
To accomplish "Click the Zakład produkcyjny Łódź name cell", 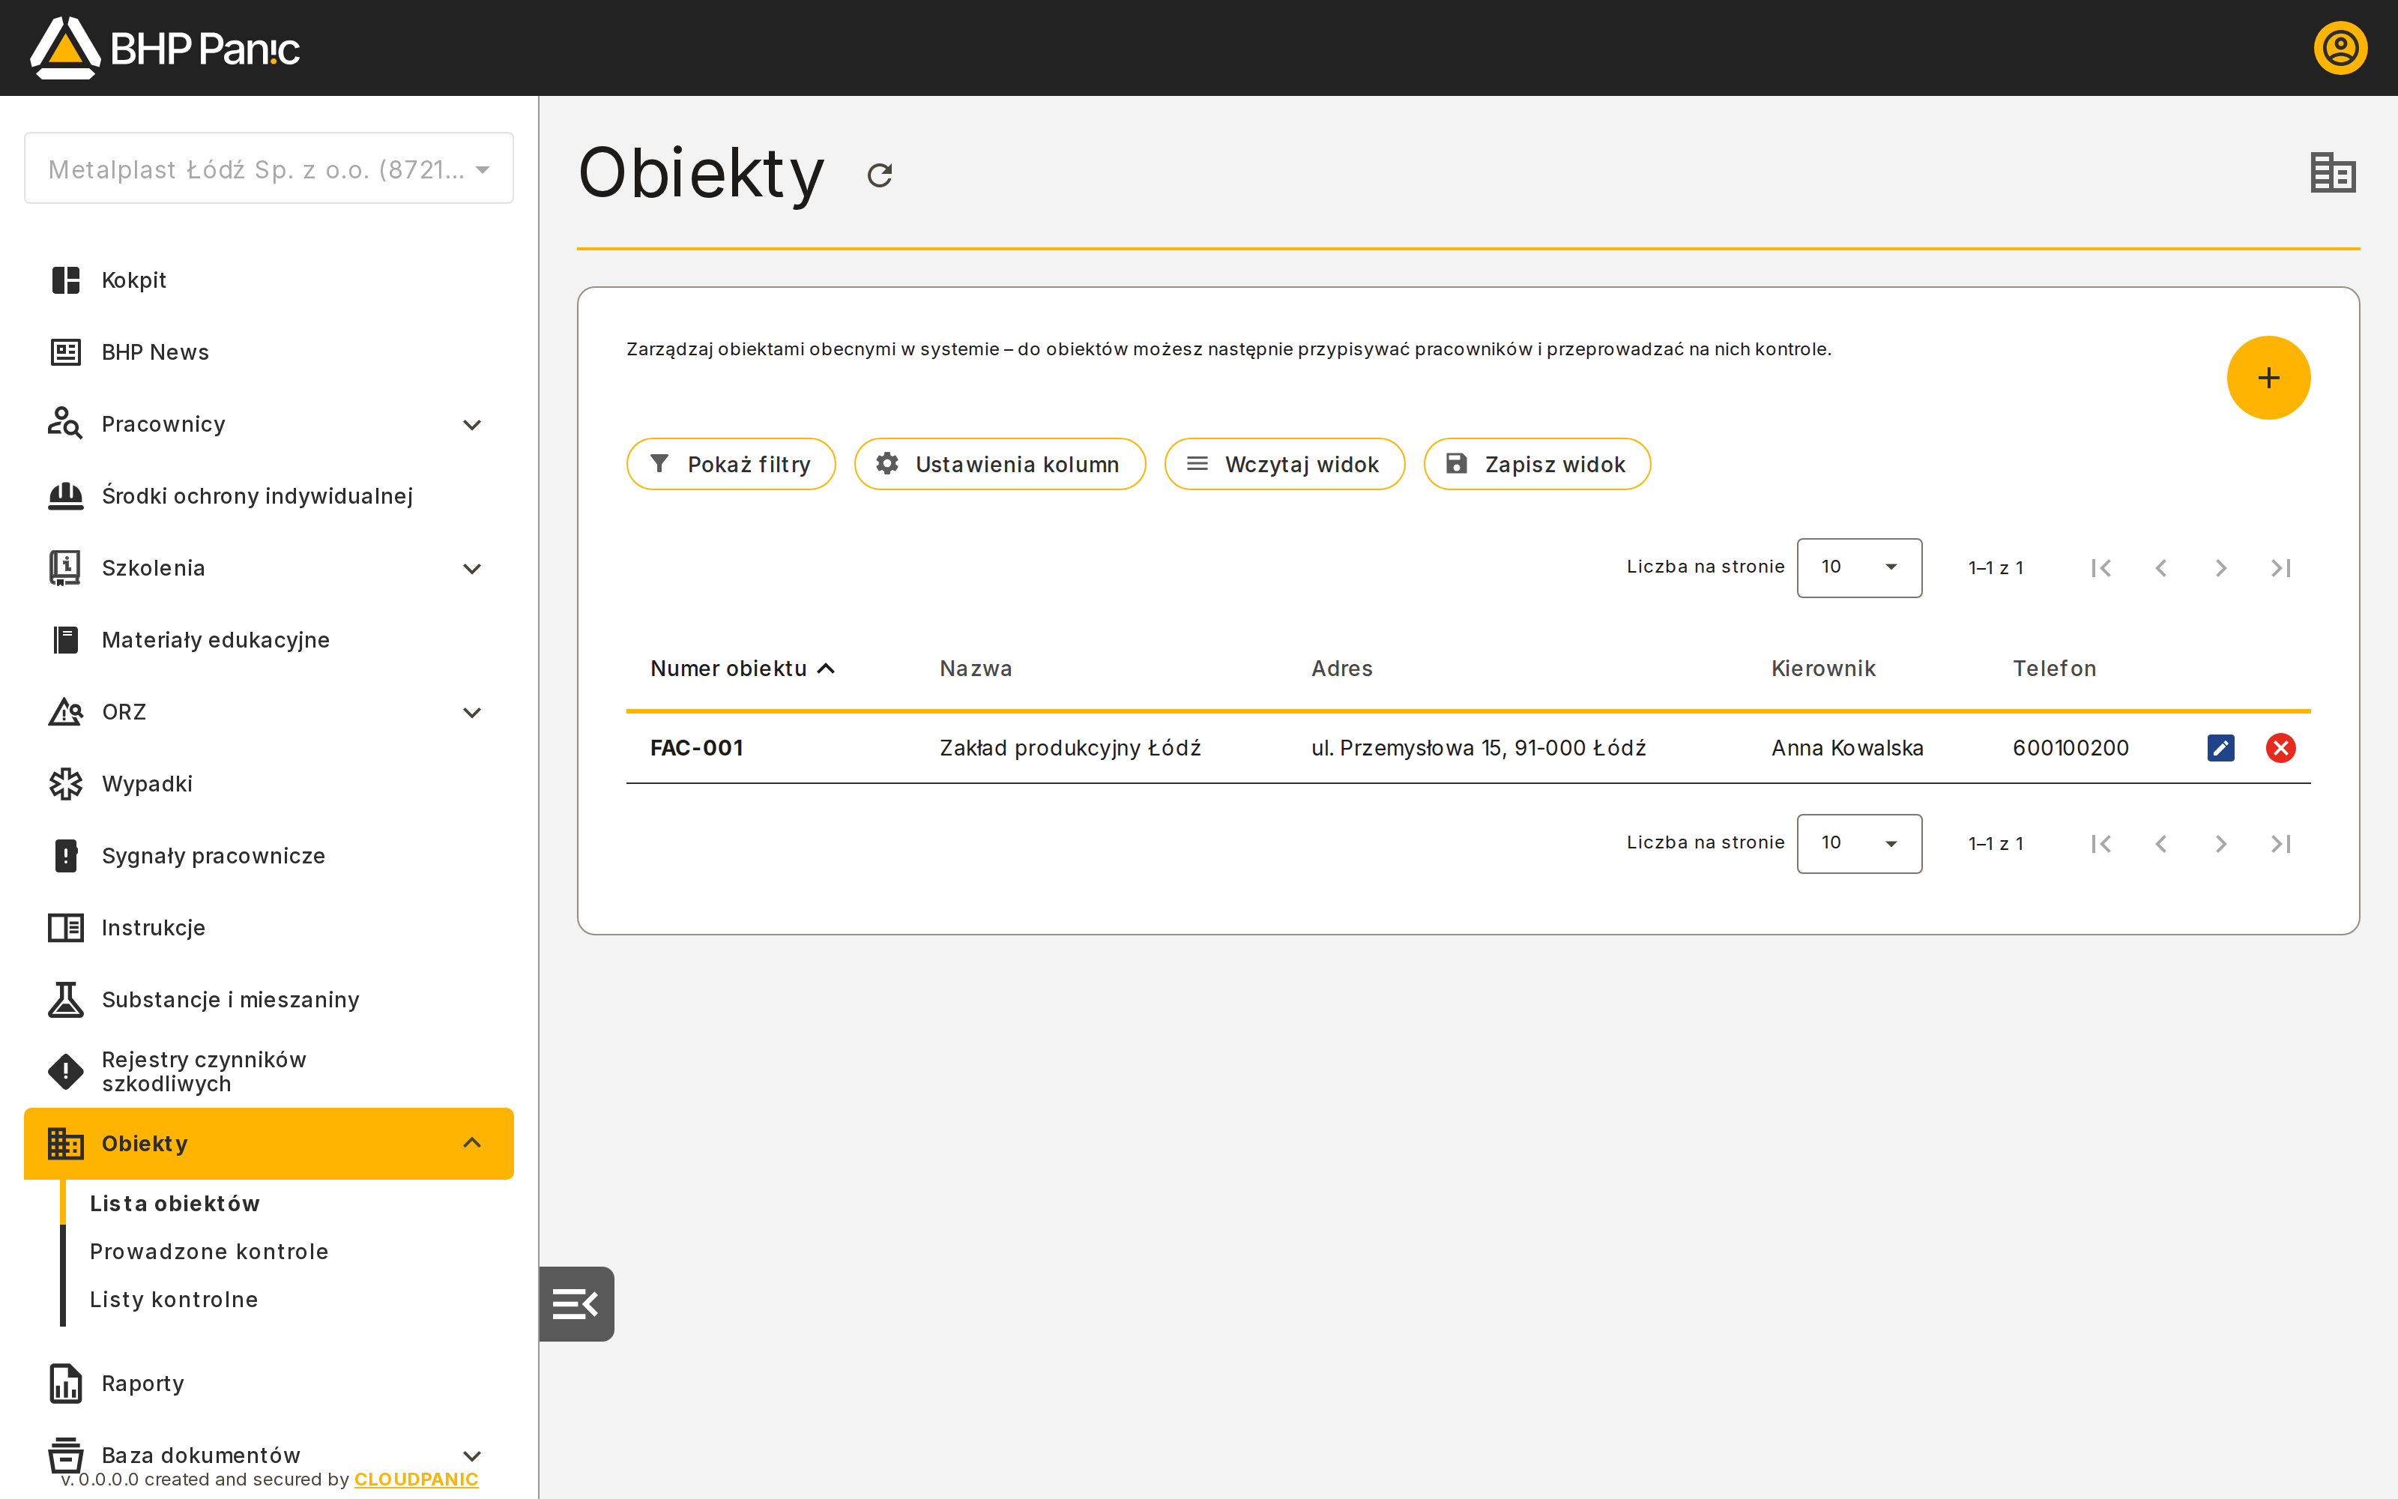I will 1070,747.
